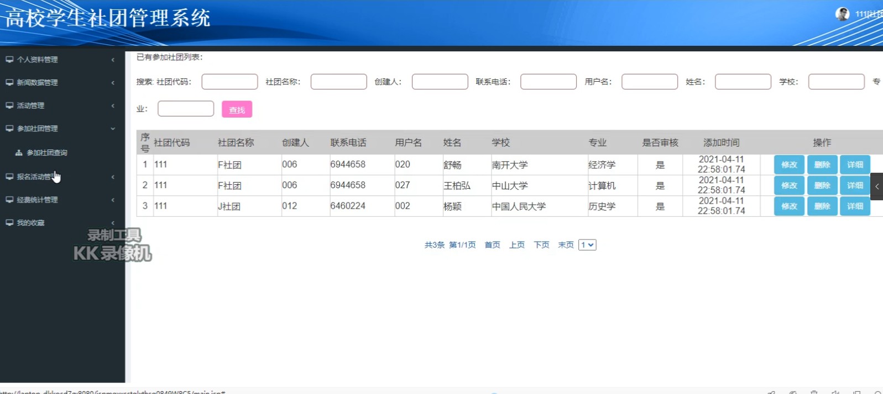Click 删除 for the 王柏弘 row
This screenshot has width=883, height=394.
(822, 185)
